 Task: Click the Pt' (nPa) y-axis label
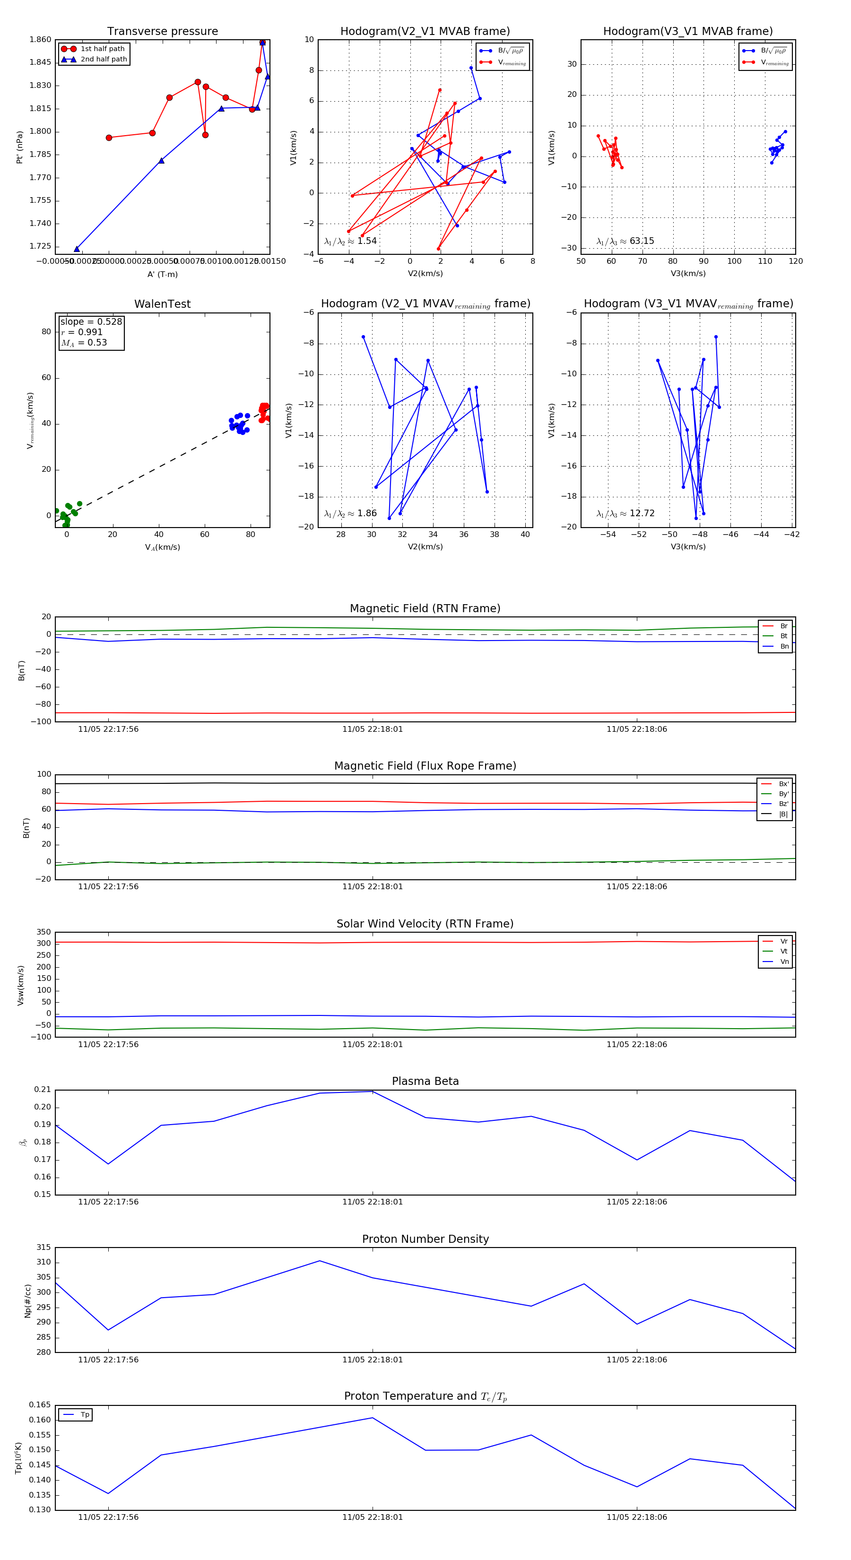[19, 147]
